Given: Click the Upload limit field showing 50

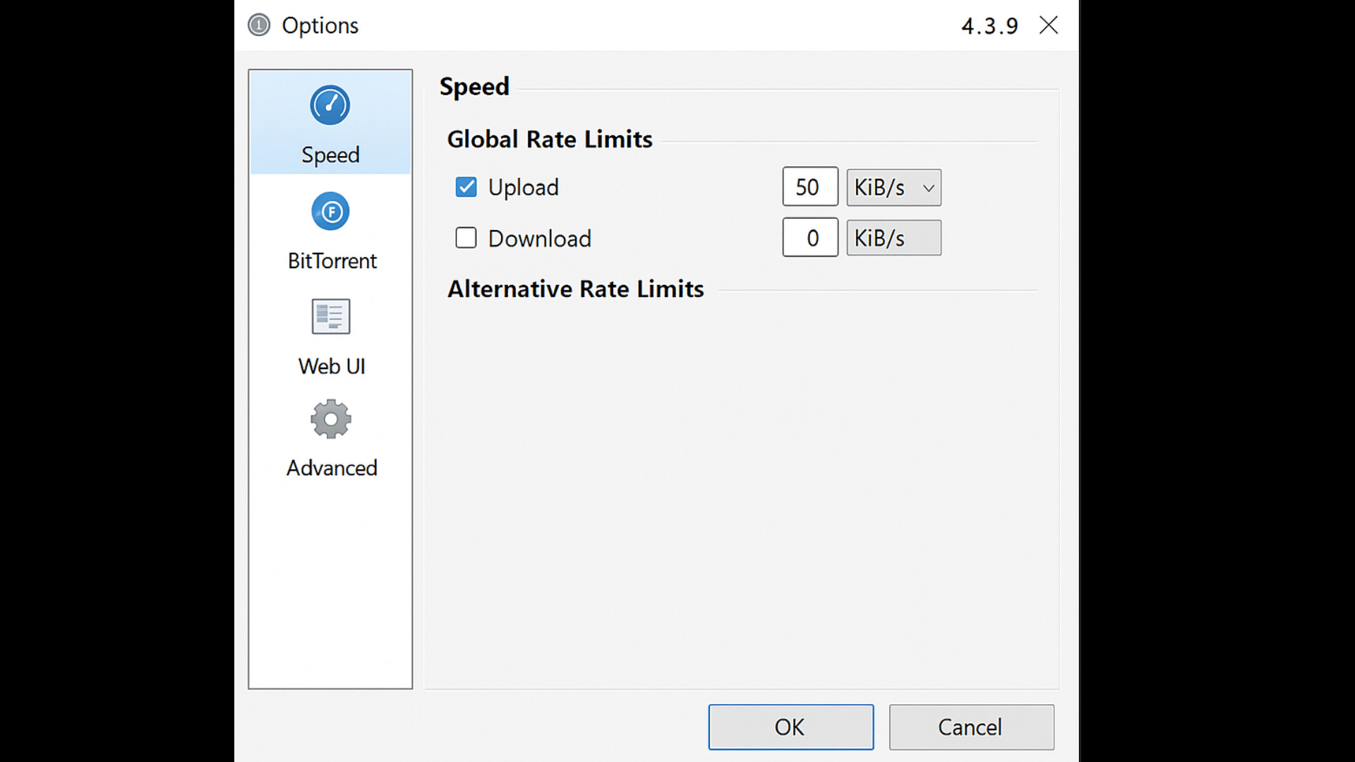Looking at the screenshot, I should 810,186.
